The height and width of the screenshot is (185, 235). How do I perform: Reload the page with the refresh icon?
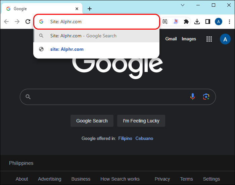pyautogui.click(x=28, y=22)
